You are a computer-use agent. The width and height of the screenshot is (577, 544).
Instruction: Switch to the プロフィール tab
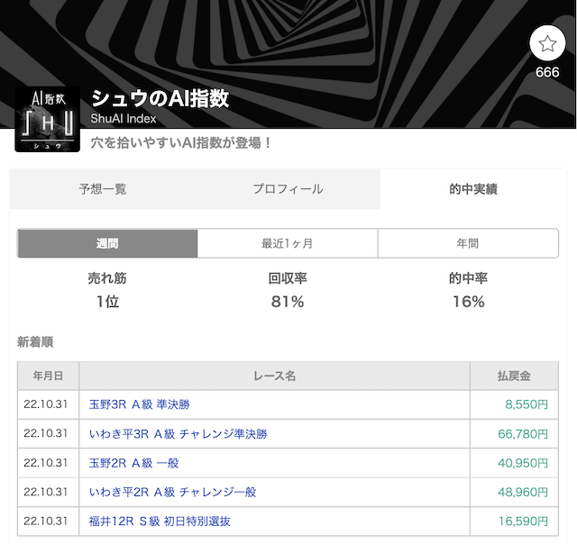point(288,189)
